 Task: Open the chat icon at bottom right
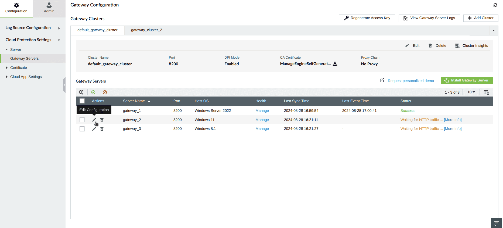pos(497,223)
